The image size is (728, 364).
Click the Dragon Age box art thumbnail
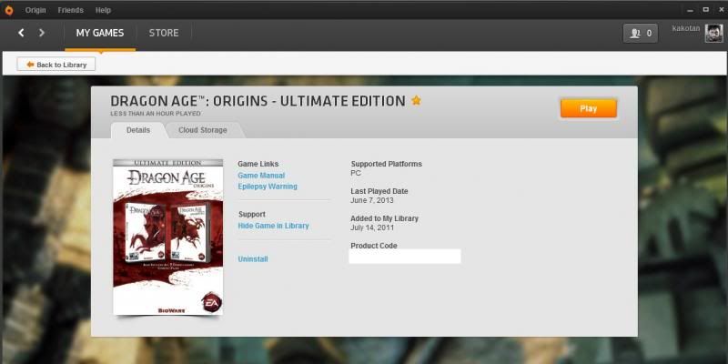[168, 237]
